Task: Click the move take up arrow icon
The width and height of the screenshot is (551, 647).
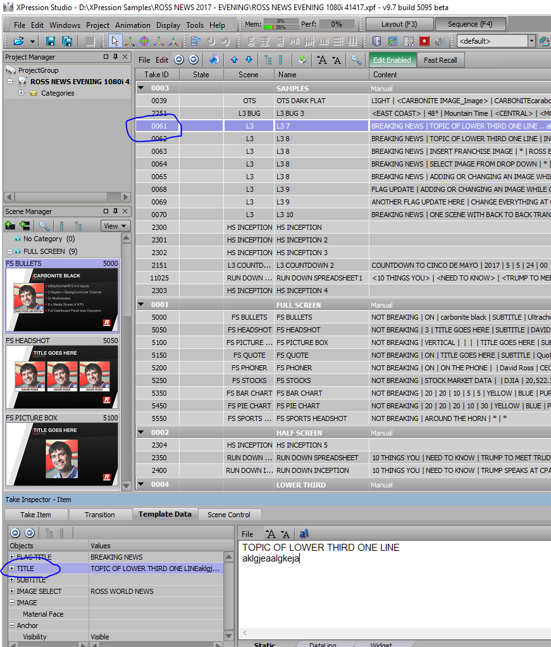Action: tap(234, 60)
